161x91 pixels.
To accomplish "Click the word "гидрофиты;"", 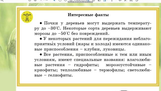I will (87, 65).
